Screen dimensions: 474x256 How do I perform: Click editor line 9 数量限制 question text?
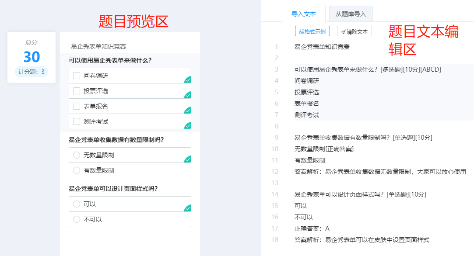(x=363, y=138)
